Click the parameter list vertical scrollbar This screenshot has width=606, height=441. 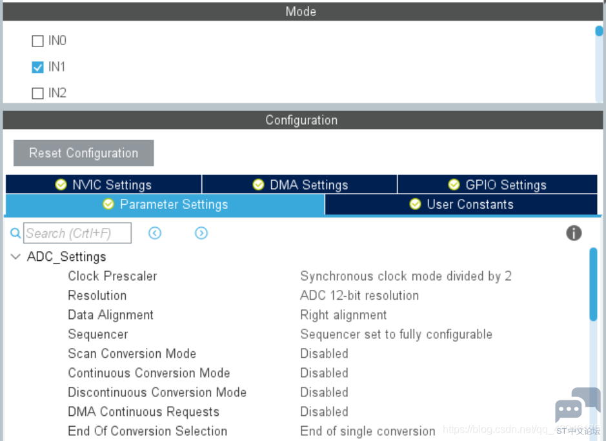pyautogui.click(x=593, y=285)
